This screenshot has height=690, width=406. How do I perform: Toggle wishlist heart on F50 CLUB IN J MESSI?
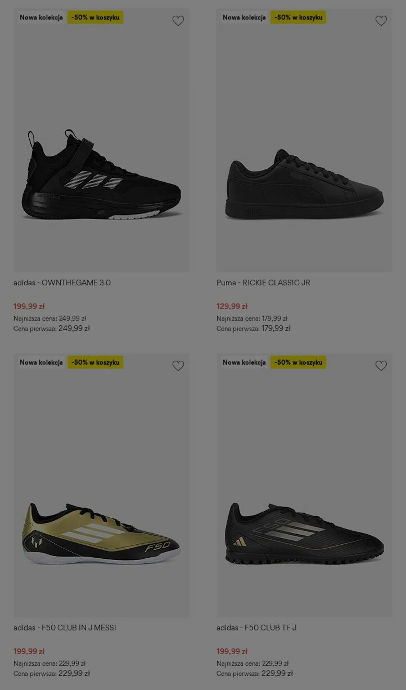click(x=178, y=366)
